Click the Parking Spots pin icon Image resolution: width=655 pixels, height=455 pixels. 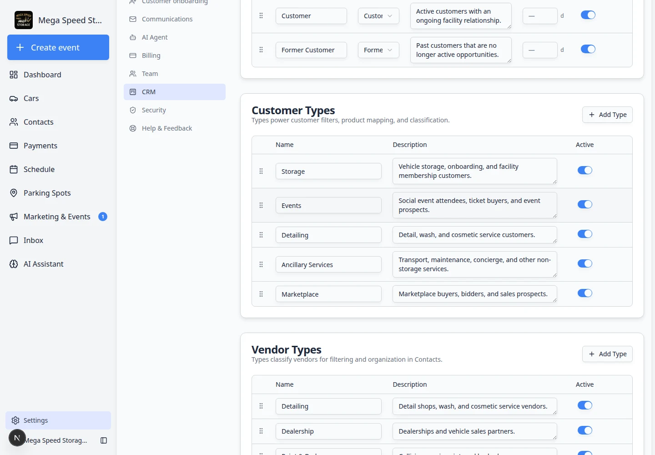click(14, 193)
